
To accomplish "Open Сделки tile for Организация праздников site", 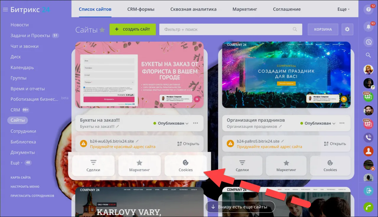I will point(242,166).
